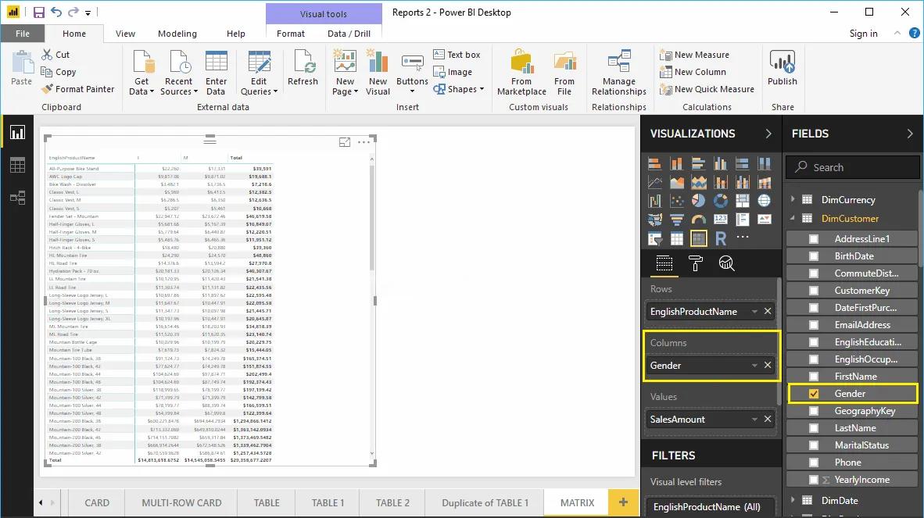Select the donut chart visualization
The height and width of the screenshot is (518, 924).
click(x=720, y=200)
